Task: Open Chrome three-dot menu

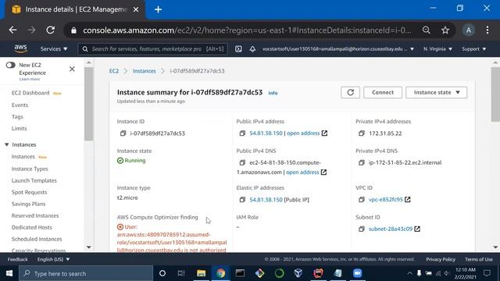Action: click(487, 30)
